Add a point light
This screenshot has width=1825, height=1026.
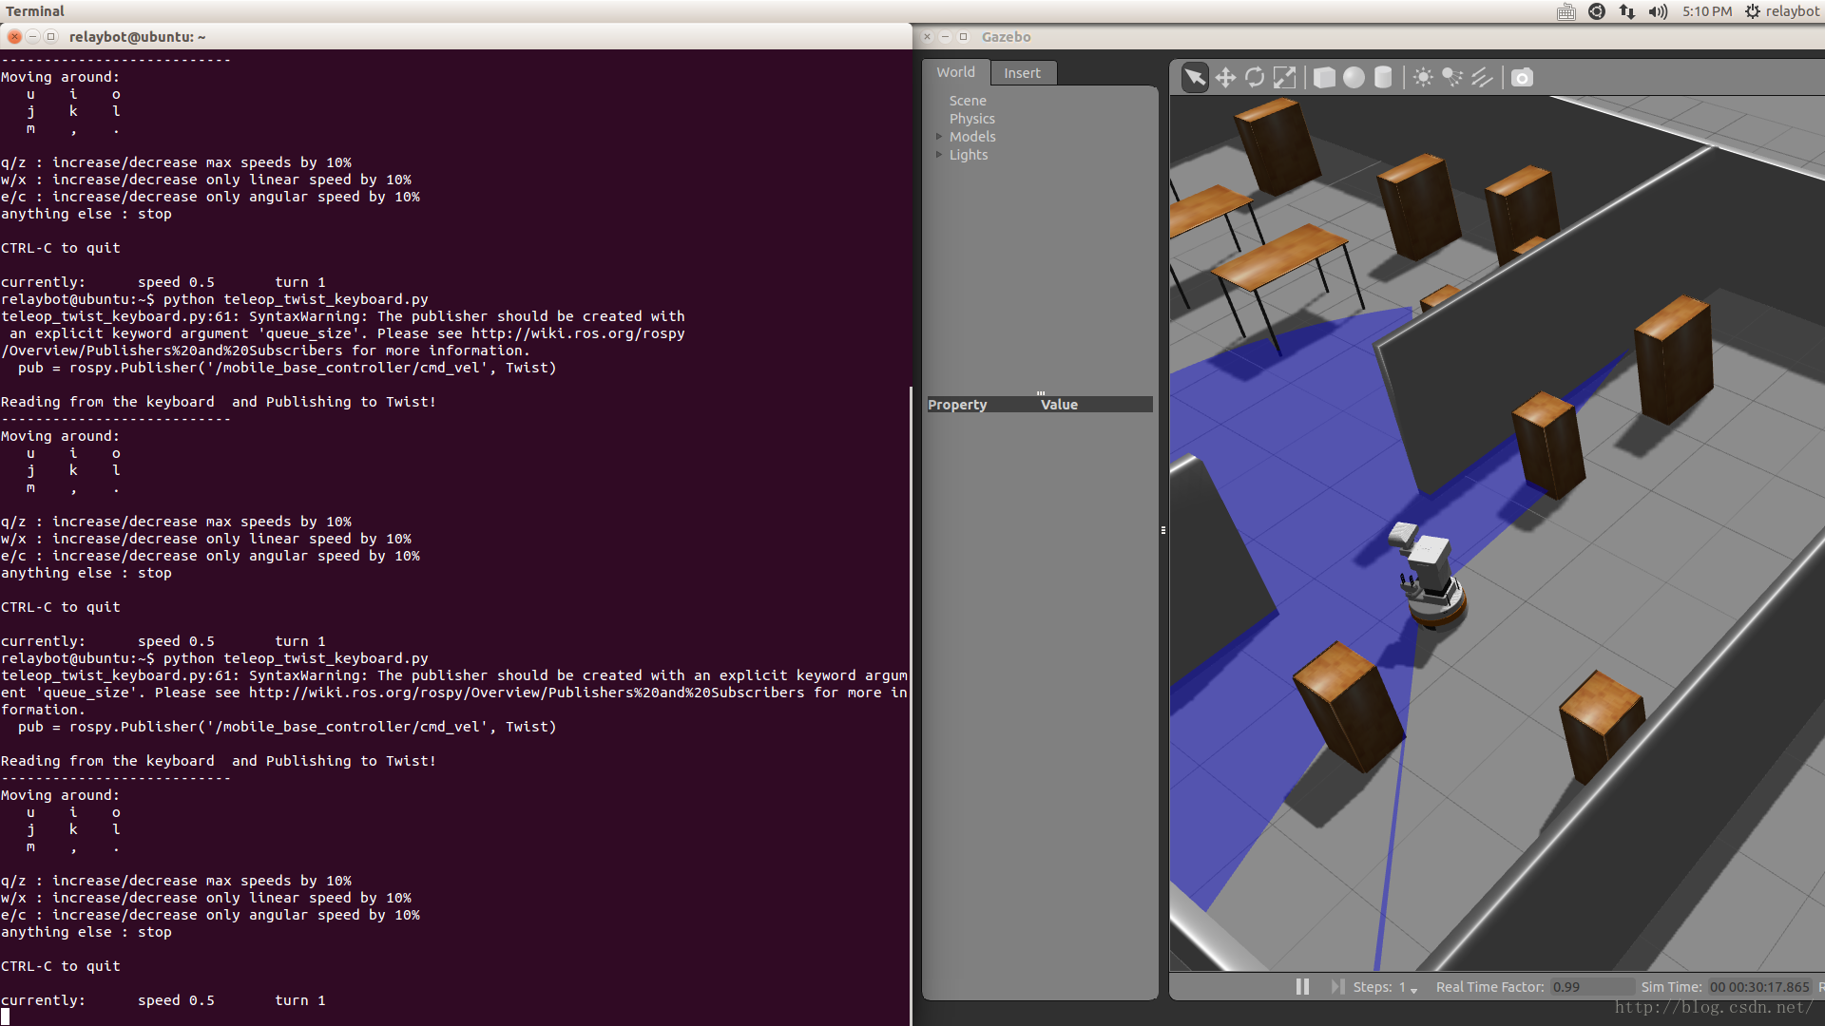1423,77
